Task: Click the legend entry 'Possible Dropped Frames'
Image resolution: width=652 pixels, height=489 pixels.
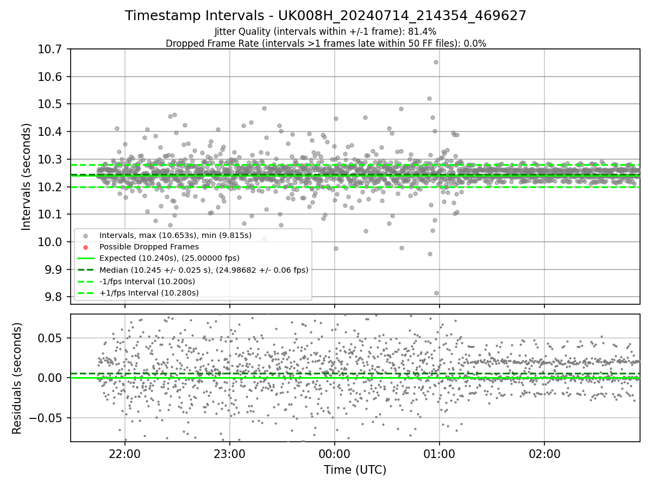Action: click(149, 247)
